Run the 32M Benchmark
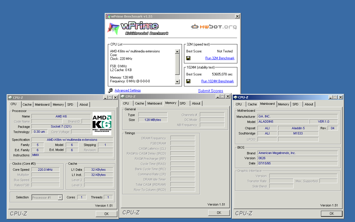This screenshot has width=355, height=222. point(220,58)
